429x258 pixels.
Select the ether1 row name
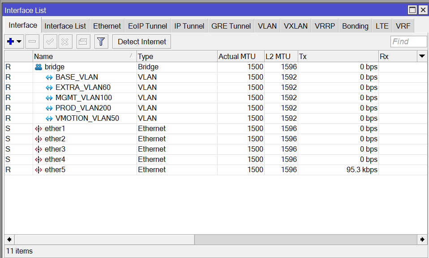[55, 128]
